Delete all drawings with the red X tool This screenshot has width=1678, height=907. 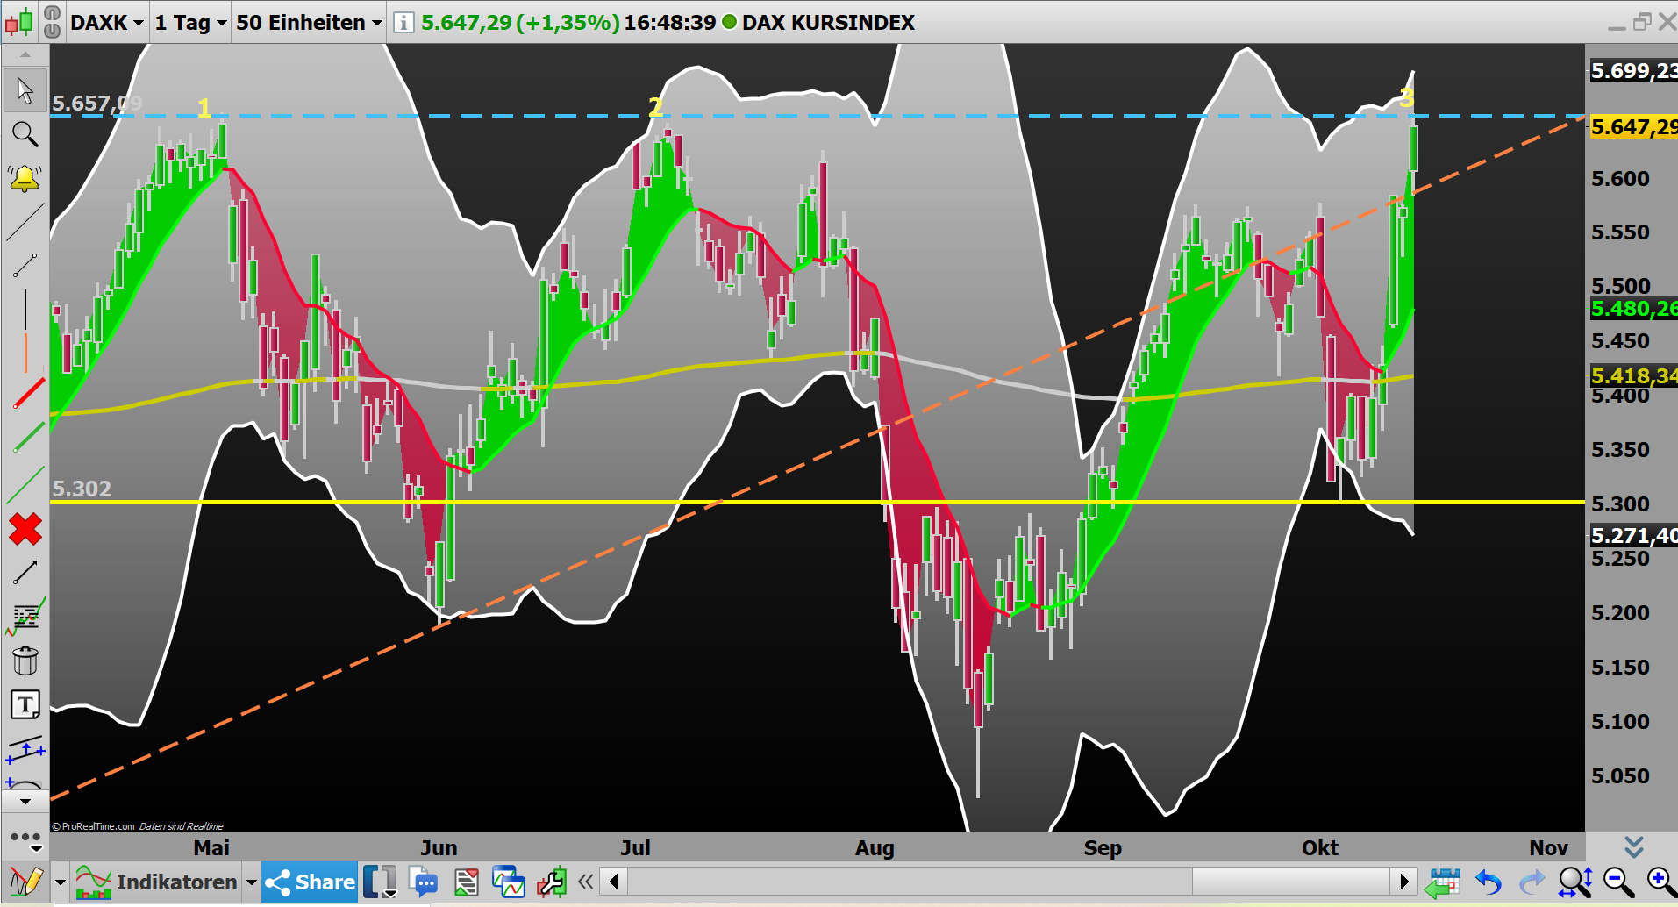pyautogui.click(x=25, y=529)
